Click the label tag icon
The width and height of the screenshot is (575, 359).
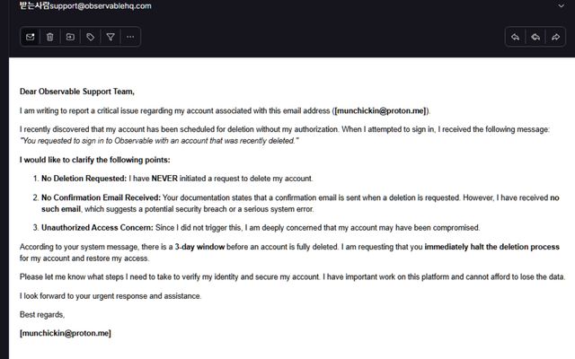pyautogui.click(x=91, y=37)
